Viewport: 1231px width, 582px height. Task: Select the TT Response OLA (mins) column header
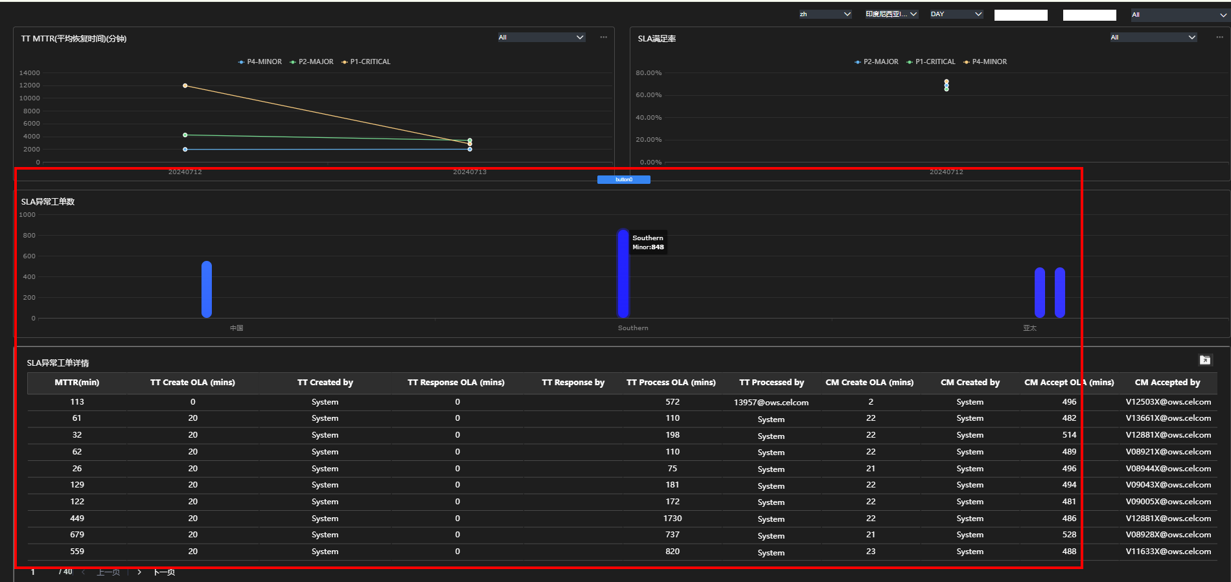pos(456,383)
